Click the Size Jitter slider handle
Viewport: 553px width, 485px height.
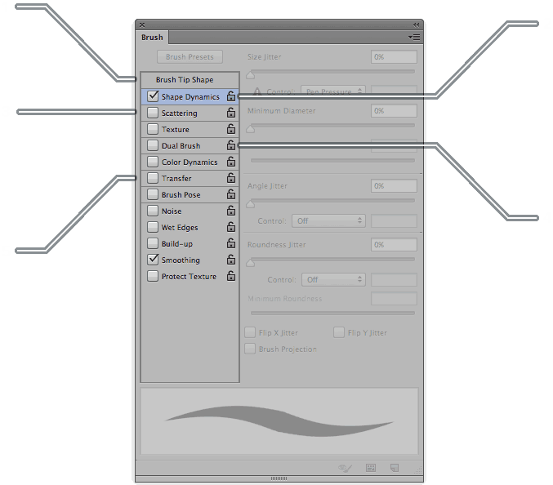(251, 75)
